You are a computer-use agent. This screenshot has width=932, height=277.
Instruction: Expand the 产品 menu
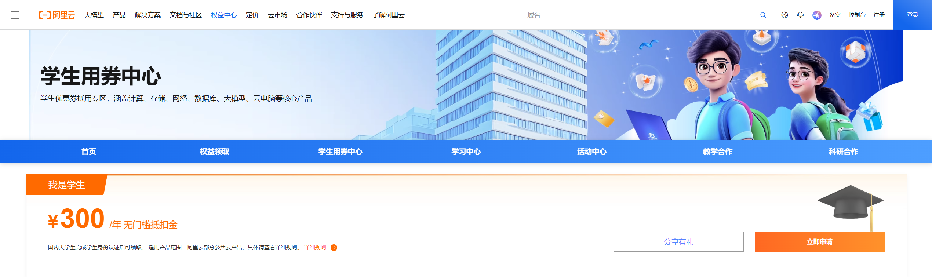119,15
